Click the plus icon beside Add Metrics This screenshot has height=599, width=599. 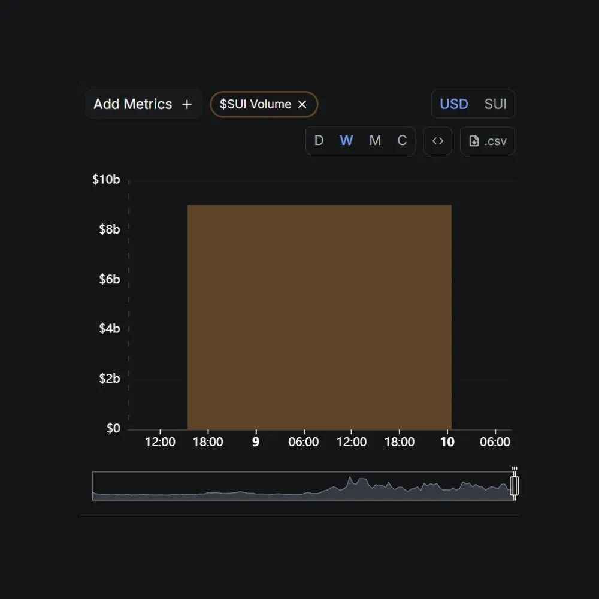187,104
